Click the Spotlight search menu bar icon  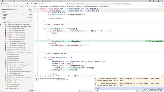tap(156, 1)
